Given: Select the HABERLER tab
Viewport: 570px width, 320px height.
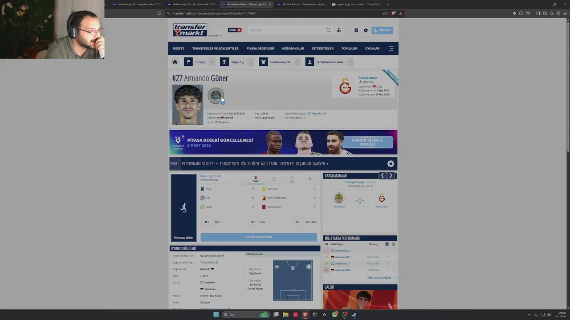Looking at the screenshot, I should (286, 164).
